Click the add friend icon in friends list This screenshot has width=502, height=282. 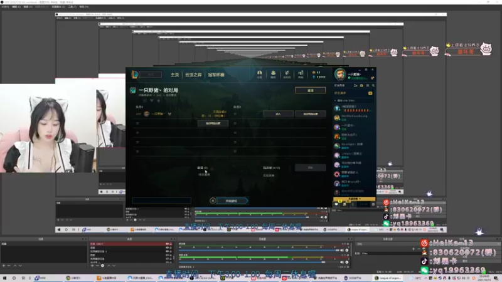coord(355,85)
